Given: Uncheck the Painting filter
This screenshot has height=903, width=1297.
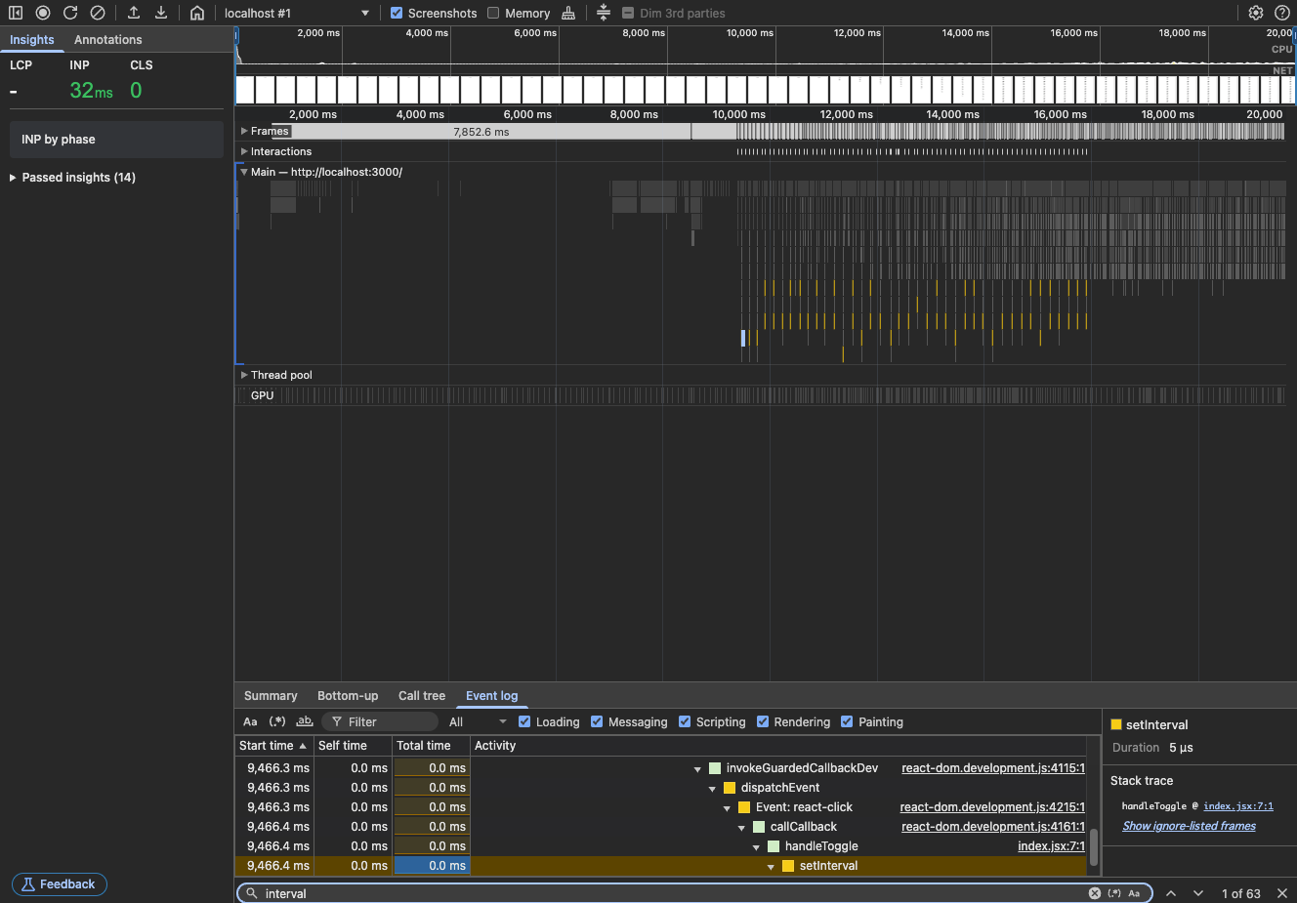Looking at the screenshot, I should (x=847, y=721).
